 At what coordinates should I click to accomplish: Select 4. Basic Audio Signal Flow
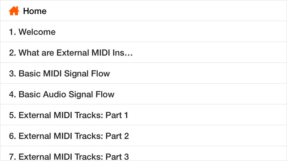143,94
